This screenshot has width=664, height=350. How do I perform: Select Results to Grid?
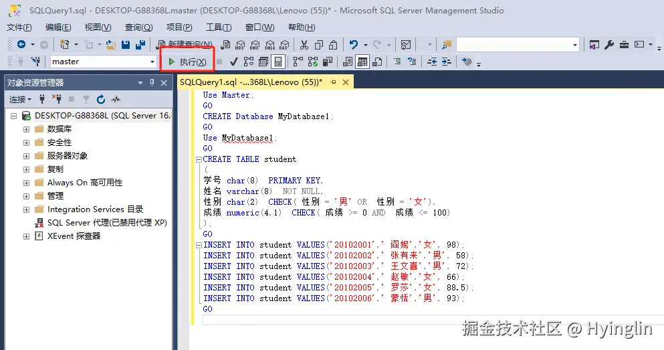coord(362,62)
